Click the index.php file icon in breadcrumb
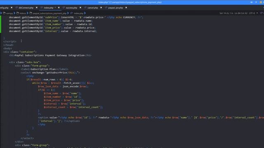Image resolution: width=264 pixels, height=148 pixels. 71,13
